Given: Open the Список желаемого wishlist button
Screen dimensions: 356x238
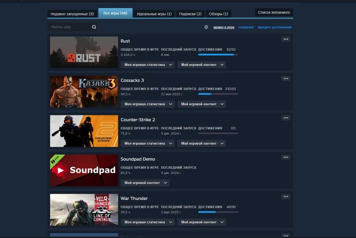Looking at the screenshot, I should coord(274,12).
